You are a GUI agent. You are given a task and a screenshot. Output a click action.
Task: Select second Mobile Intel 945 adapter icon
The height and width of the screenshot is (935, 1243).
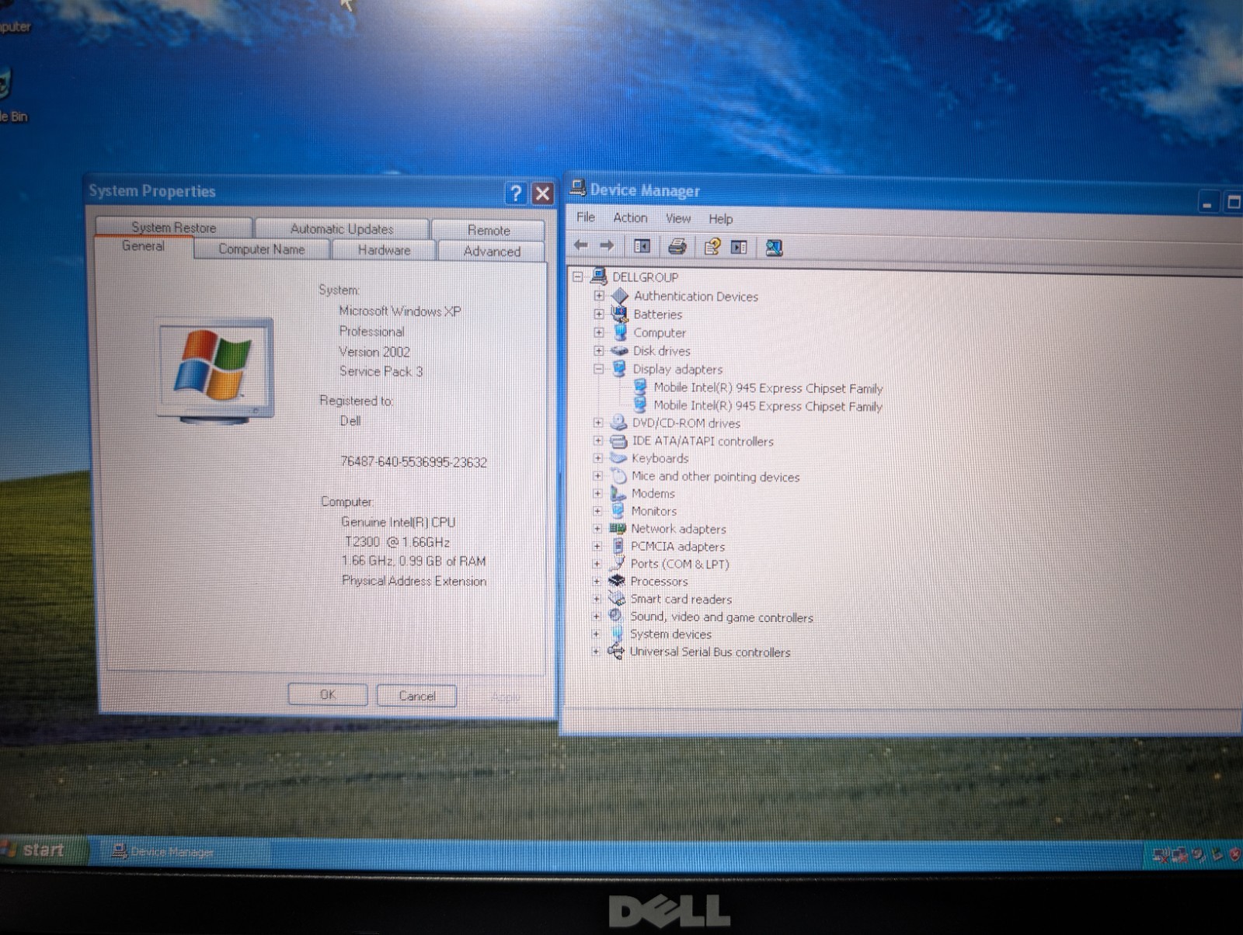pos(640,405)
